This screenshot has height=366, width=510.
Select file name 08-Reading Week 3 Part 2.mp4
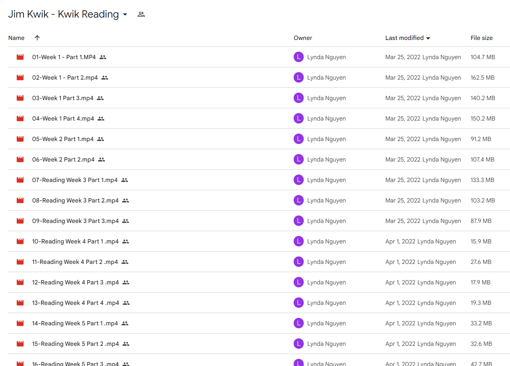[x=75, y=200]
